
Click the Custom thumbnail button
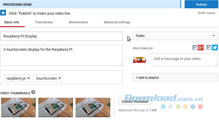click(x=135, y=101)
